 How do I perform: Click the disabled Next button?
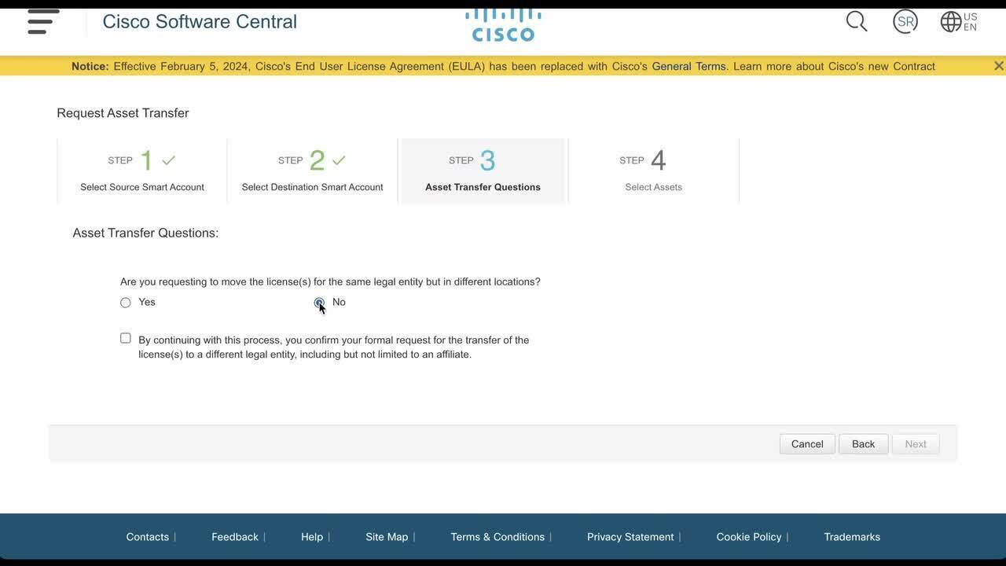tap(916, 444)
